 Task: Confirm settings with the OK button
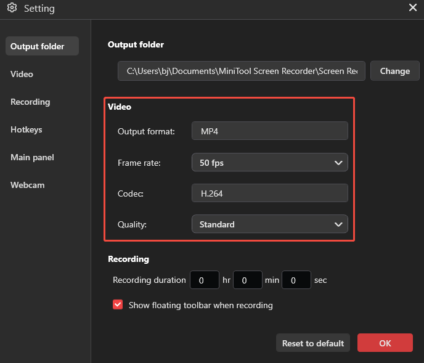pos(385,343)
